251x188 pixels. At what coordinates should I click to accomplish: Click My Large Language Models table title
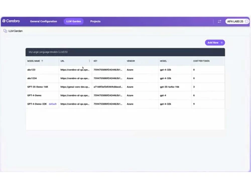(48, 52)
